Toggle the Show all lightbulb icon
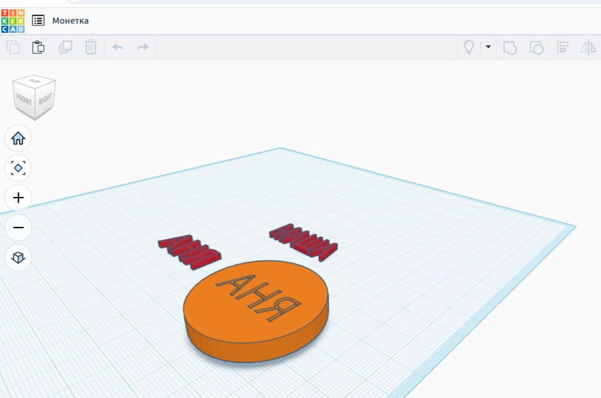The height and width of the screenshot is (398, 601). click(x=469, y=47)
